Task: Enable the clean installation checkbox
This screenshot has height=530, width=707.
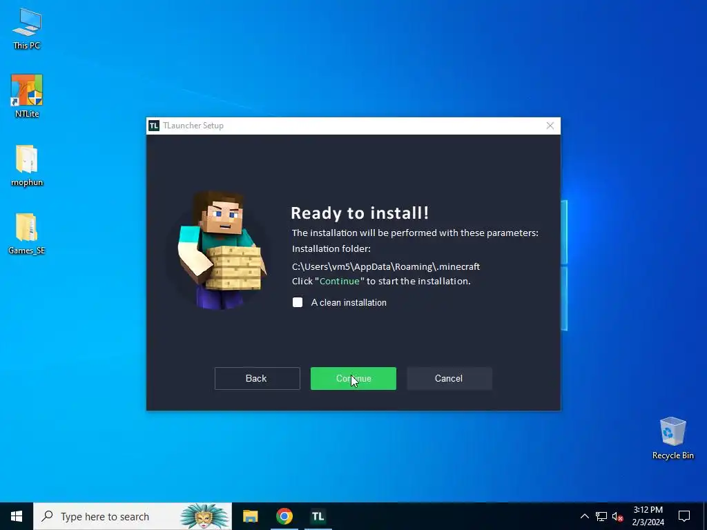Action: pyautogui.click(x=298, y=302)
